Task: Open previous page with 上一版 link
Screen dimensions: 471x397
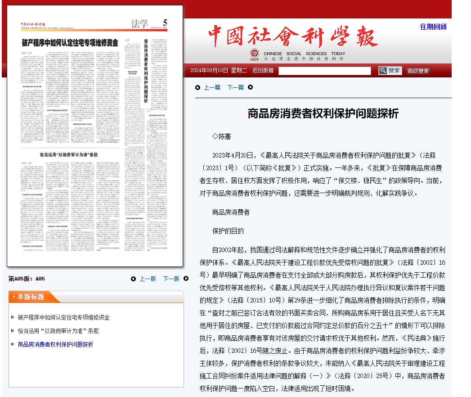Action: pyautogui.click(x=148, y=279)
